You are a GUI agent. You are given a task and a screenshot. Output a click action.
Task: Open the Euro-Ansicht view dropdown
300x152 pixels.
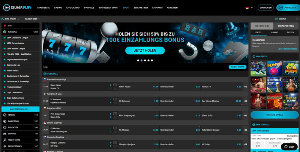11,19
